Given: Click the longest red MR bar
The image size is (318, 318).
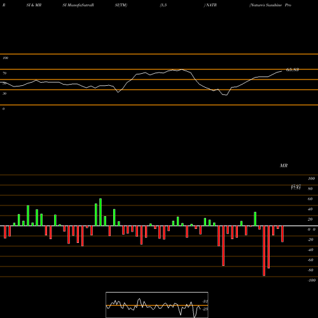Looking at the screenshot, I should coord(264,251).
